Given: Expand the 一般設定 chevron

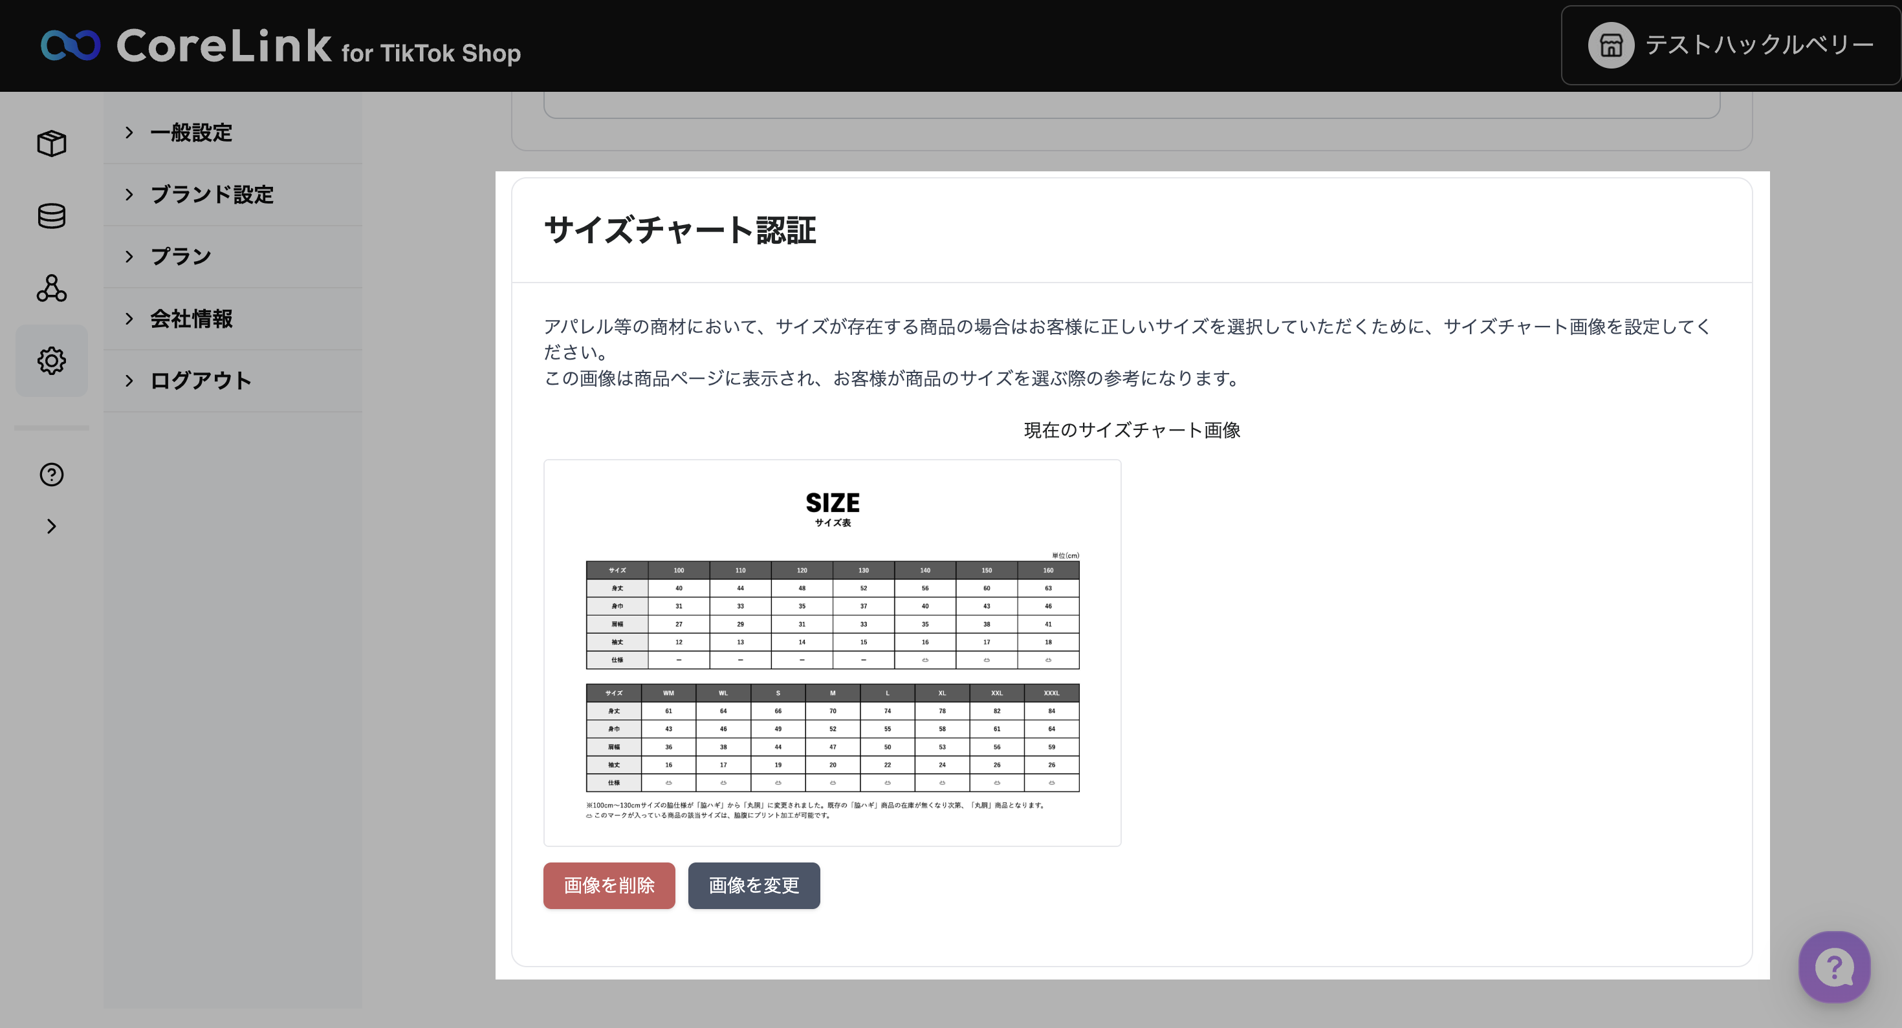Looking at the screenshot, I should tap(129, 133).
